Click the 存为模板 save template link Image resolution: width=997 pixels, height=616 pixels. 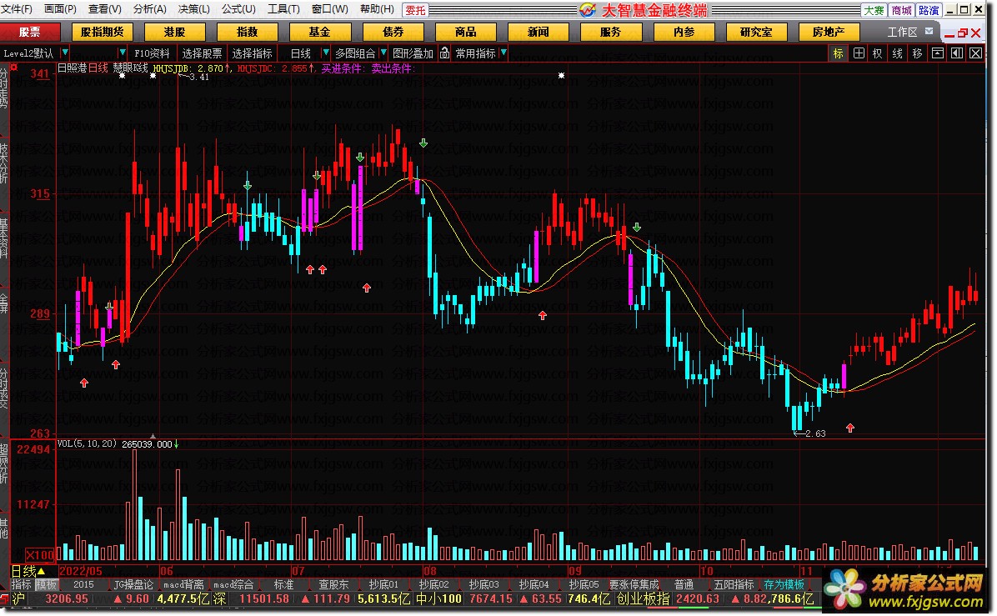[x=784, y=585]
